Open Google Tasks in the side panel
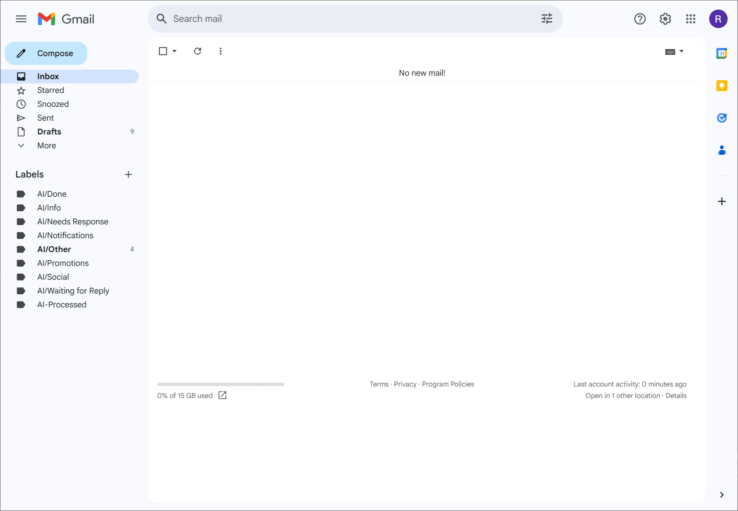Viewport: 738px width, 511px height. [722, 118]
